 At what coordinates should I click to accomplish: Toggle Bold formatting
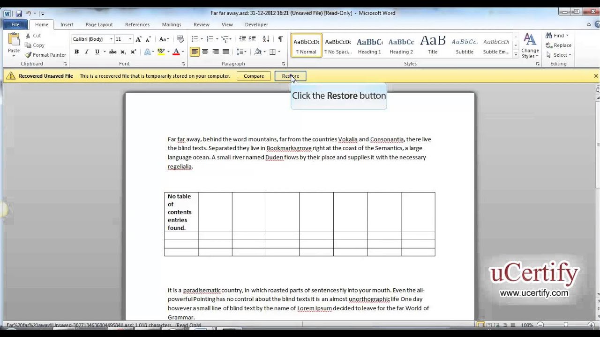[x=76, y=52]
